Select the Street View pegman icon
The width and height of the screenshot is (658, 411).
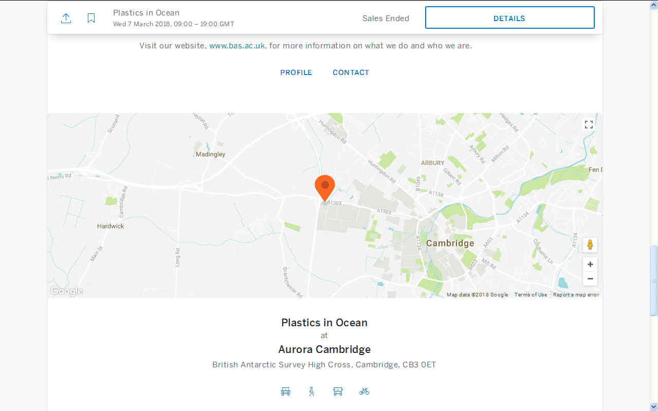tap(590, 245)
